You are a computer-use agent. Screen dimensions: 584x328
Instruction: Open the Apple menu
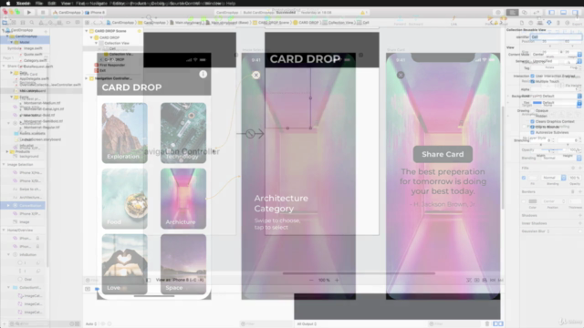(8, 4)
